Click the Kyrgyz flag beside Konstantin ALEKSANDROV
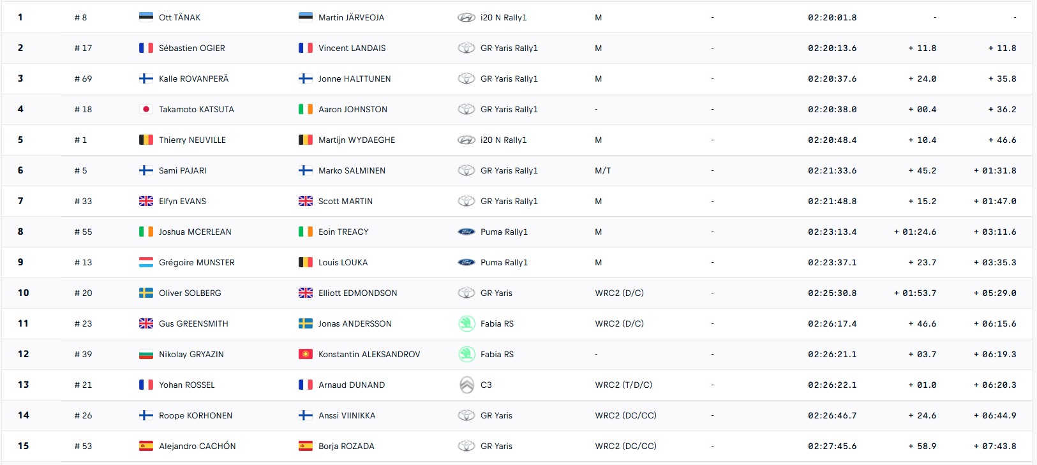Viewport: 1037px width, 465px height. click(x=306, y=354)
